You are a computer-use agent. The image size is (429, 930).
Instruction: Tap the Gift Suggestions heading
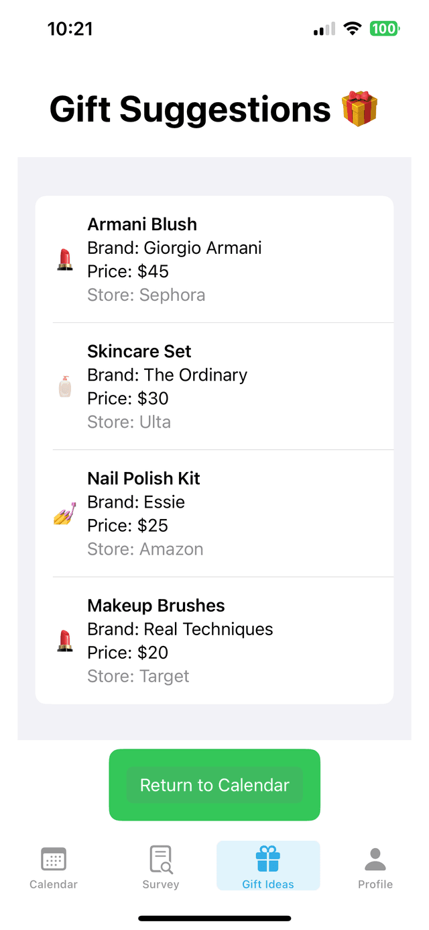point(190,109)
